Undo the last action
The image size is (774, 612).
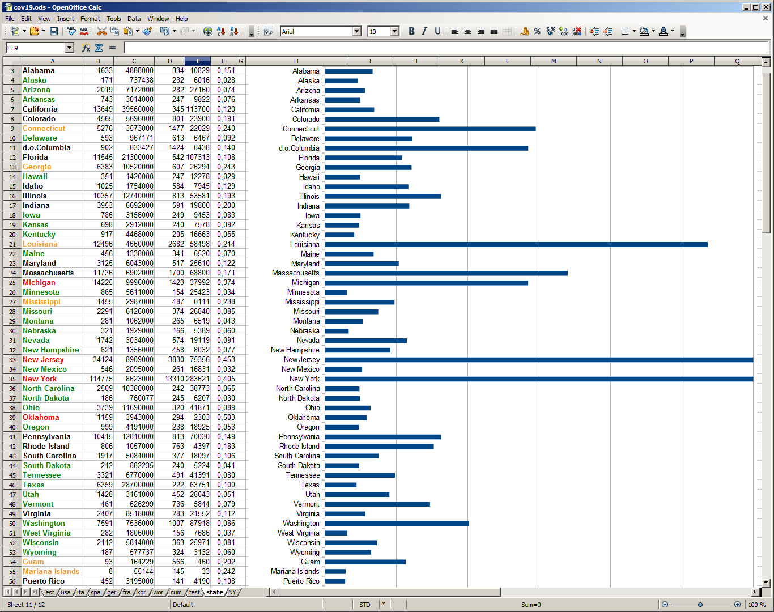coord(164,31)
